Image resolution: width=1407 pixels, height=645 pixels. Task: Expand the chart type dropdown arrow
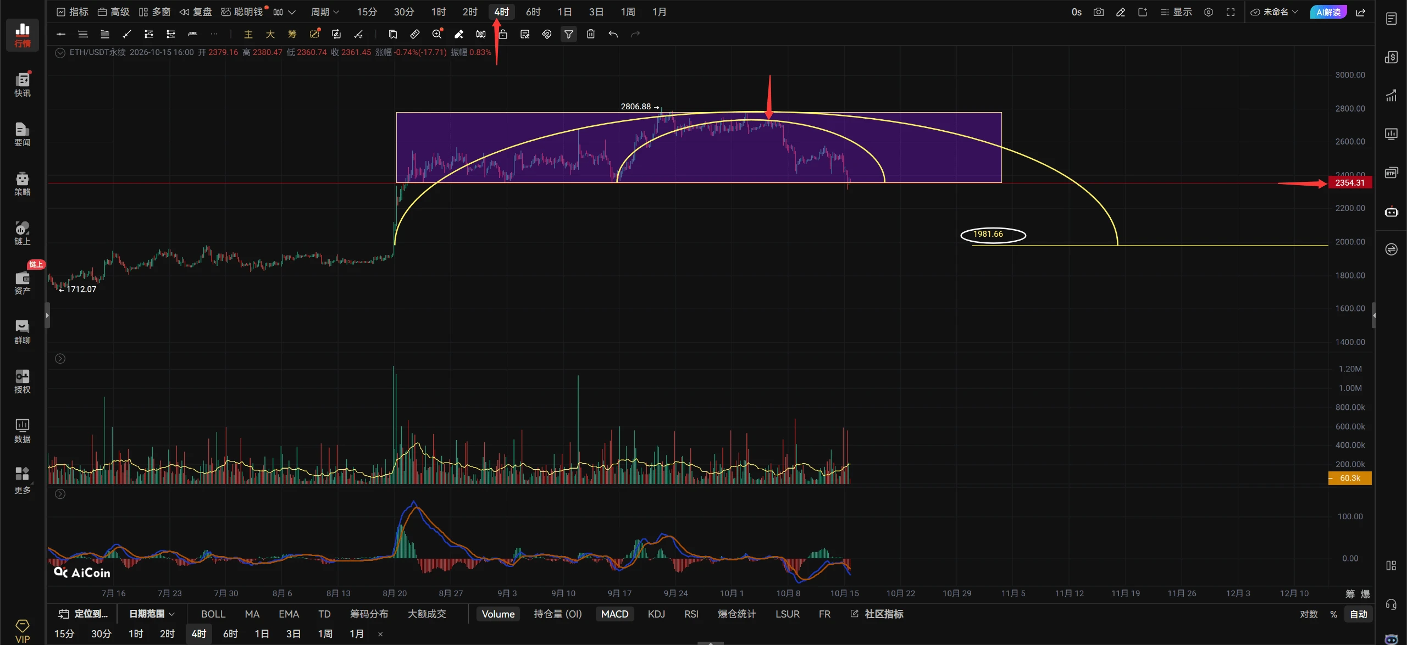click(x=292, y=12)
